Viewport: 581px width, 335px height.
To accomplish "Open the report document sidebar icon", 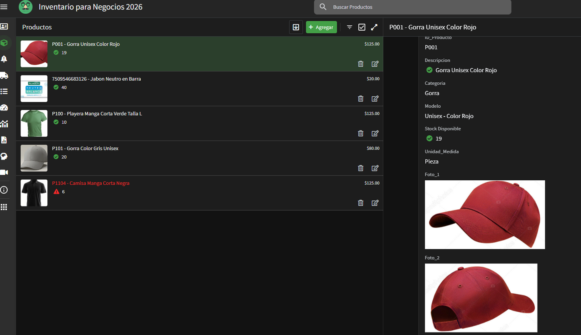I will (x=4, y=140).
